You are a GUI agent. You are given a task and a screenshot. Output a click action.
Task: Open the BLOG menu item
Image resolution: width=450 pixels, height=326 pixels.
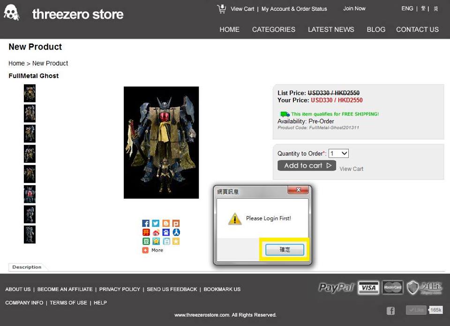pos(376,29)
